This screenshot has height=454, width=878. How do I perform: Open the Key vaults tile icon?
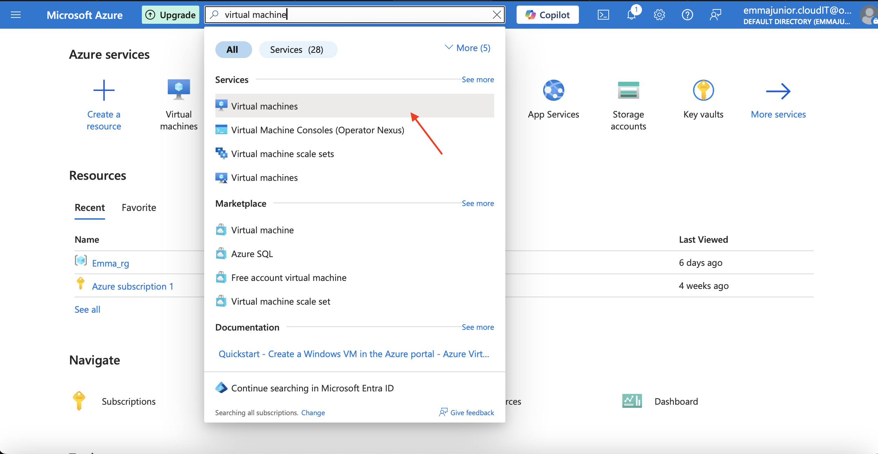click(x=703, y=90)
